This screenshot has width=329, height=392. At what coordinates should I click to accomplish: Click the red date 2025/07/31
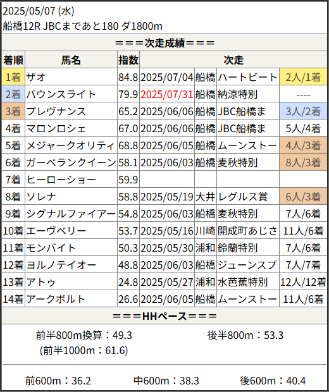pyautogui.click(x=166, y=94)
